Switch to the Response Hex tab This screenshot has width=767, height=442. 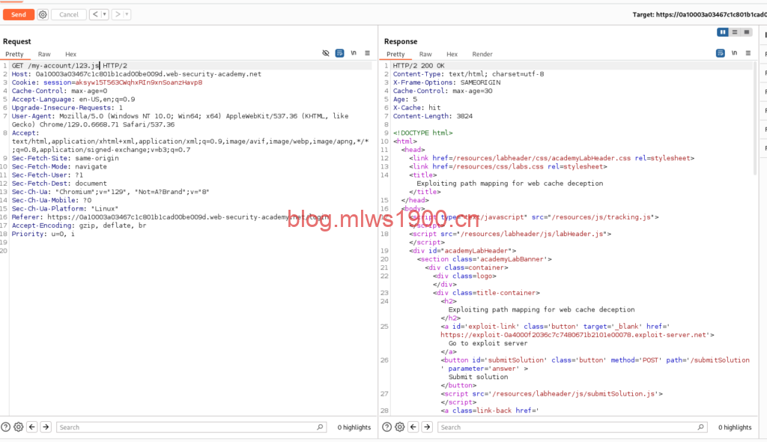tap(452, 55)
